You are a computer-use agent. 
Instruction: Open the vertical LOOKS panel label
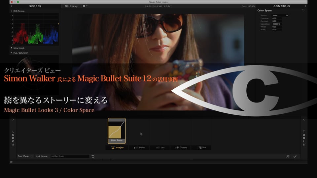point(13,138)
